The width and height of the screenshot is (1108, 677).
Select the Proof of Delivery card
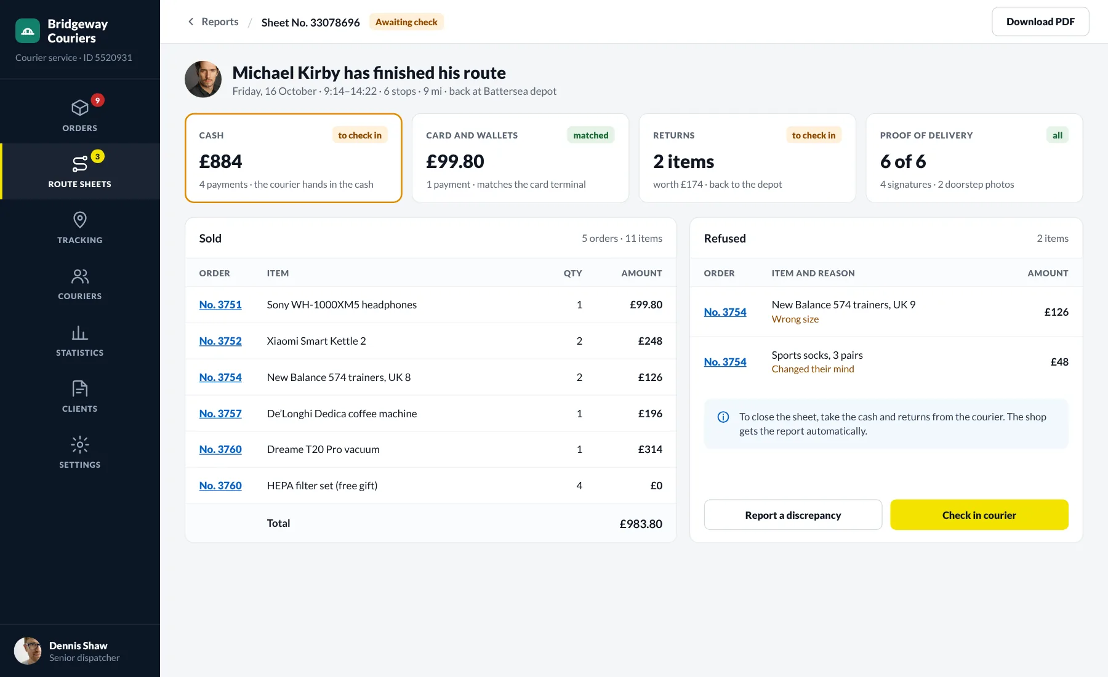point(974,158)
